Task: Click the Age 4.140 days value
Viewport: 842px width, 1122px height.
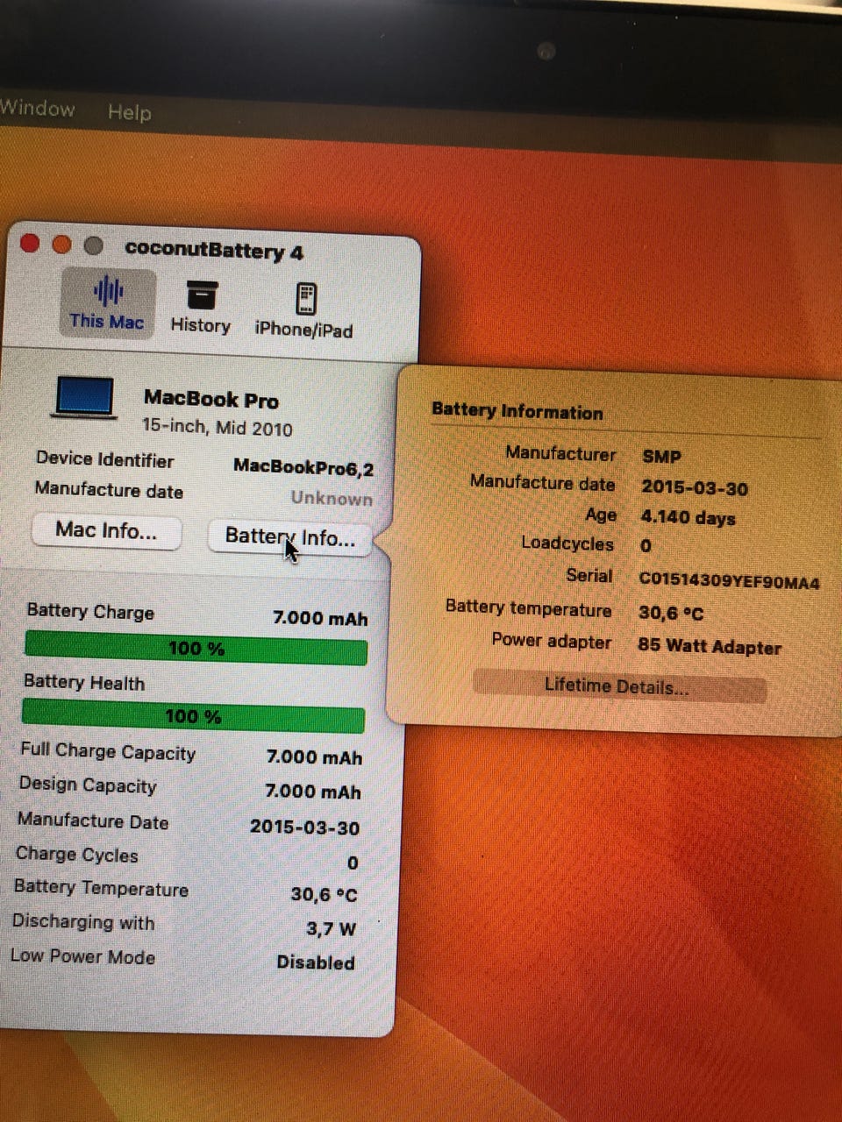Action: coord(688,517)
